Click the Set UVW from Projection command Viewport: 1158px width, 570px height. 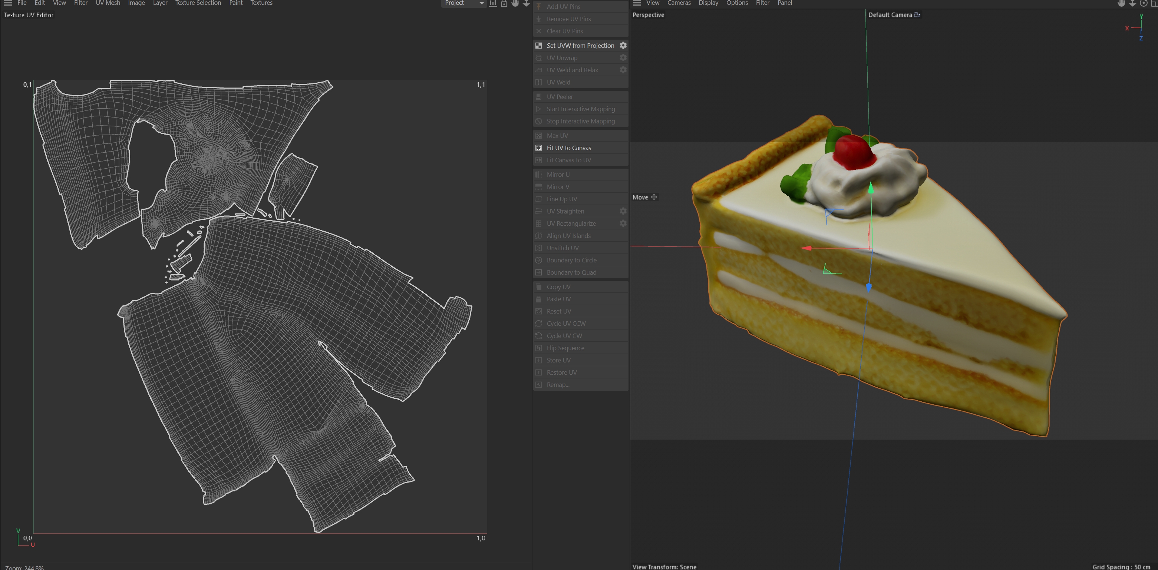(x=580, y=45)
